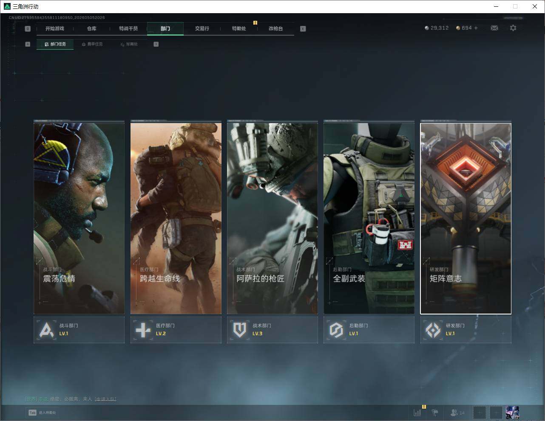Click the 申请入队 link in chat
Image resolution: width=545 pixels, height=421 pixels.
[105, 399]
